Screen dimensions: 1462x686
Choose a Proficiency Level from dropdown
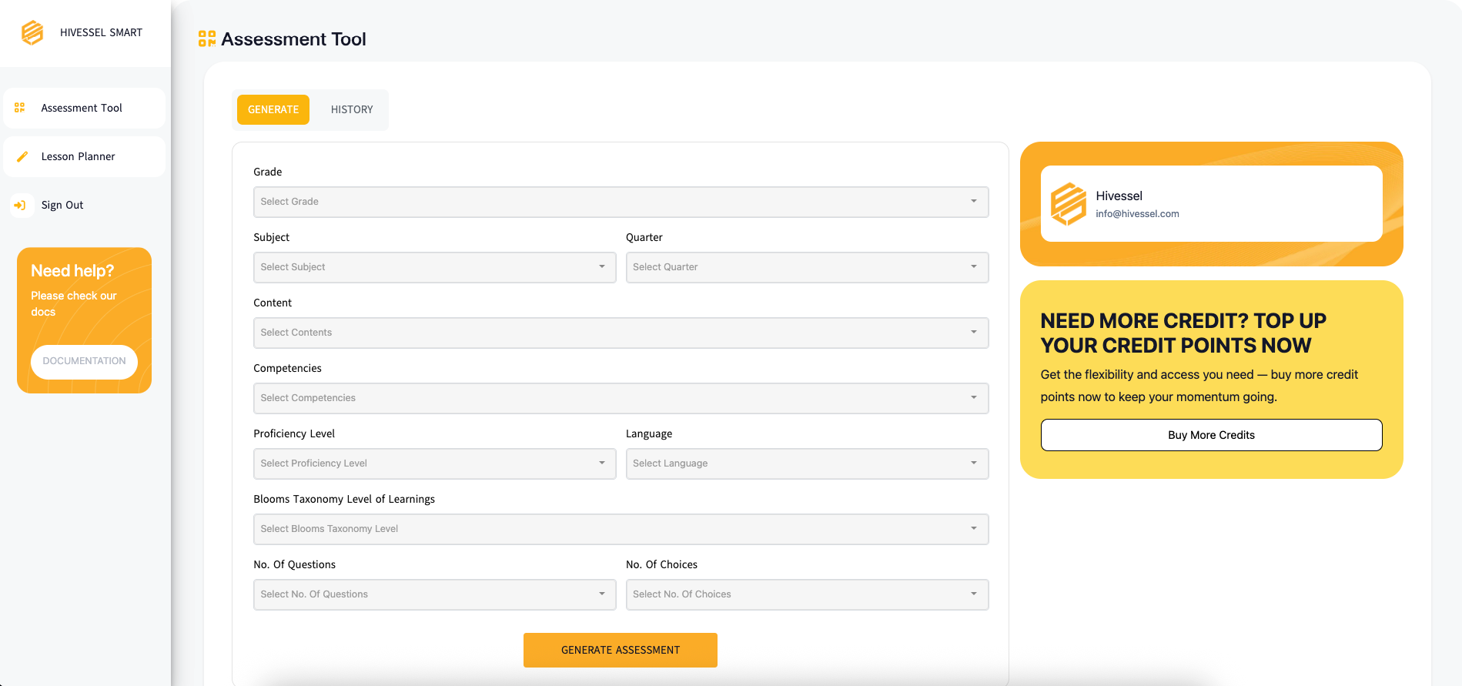click(434, 463)
